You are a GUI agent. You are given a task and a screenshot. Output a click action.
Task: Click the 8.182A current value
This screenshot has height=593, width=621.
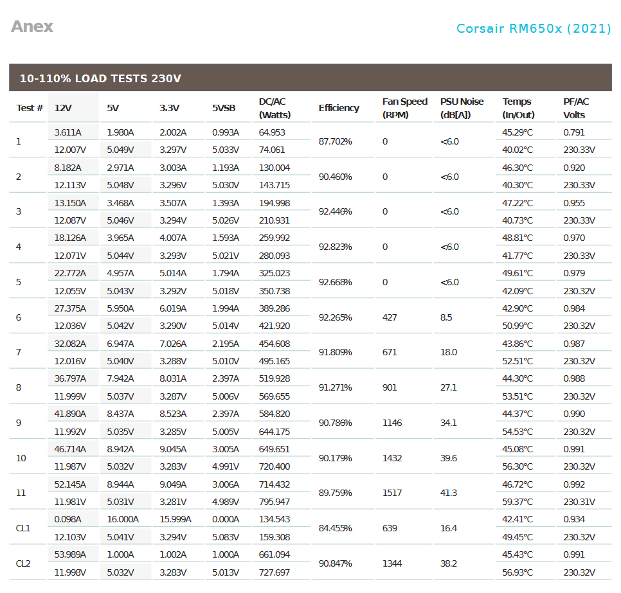tap(67, 168)
